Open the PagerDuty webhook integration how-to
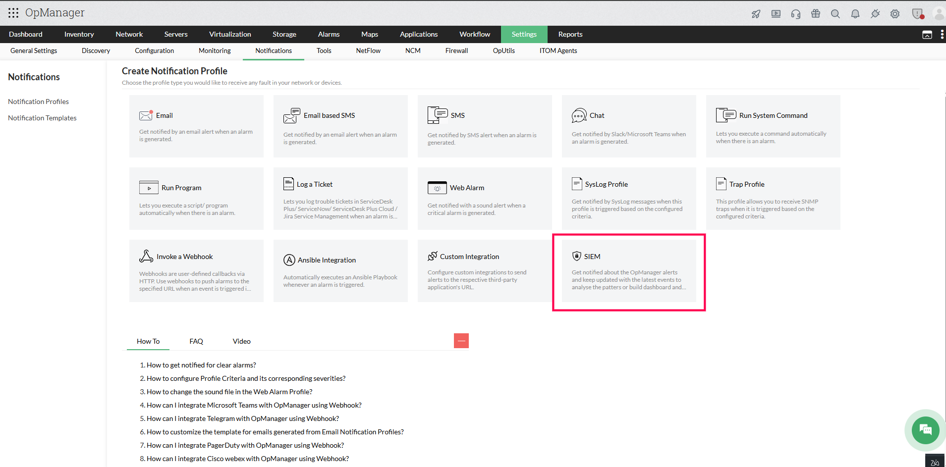946x467 pixels. [245, 445]
